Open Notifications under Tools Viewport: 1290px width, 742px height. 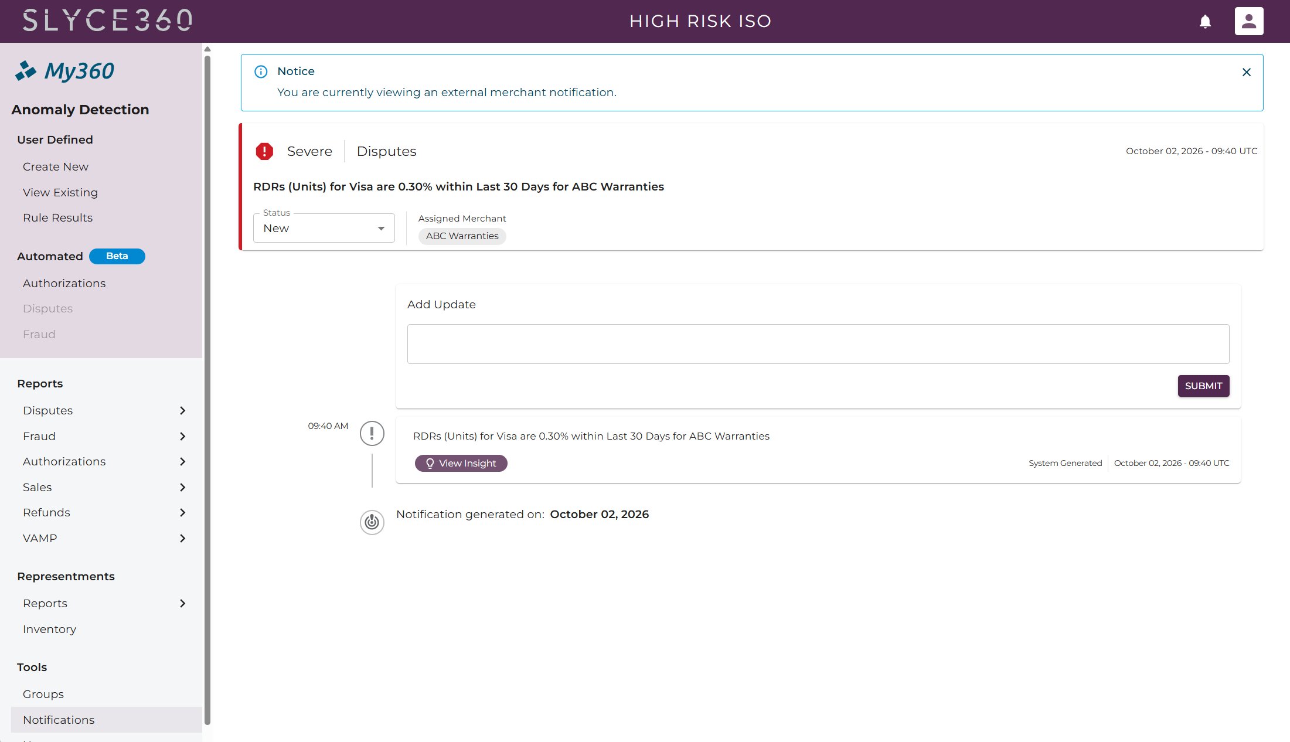tap(106, 720)
